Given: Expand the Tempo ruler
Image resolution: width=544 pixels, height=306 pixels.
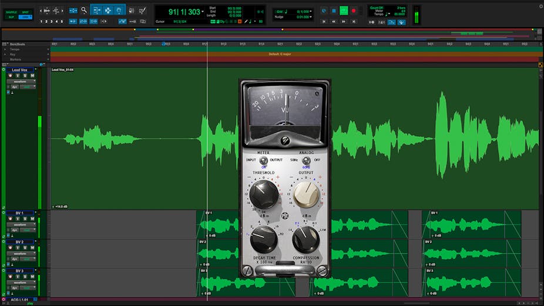Looking at the screenshot, I should point(5,49).
